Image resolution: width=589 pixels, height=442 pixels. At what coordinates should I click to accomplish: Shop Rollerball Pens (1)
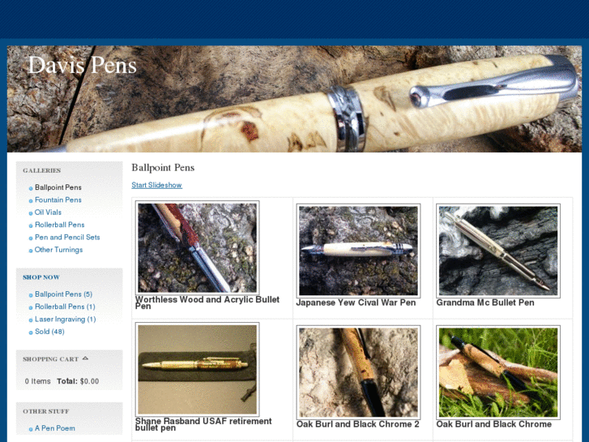[x=65, y=307]
